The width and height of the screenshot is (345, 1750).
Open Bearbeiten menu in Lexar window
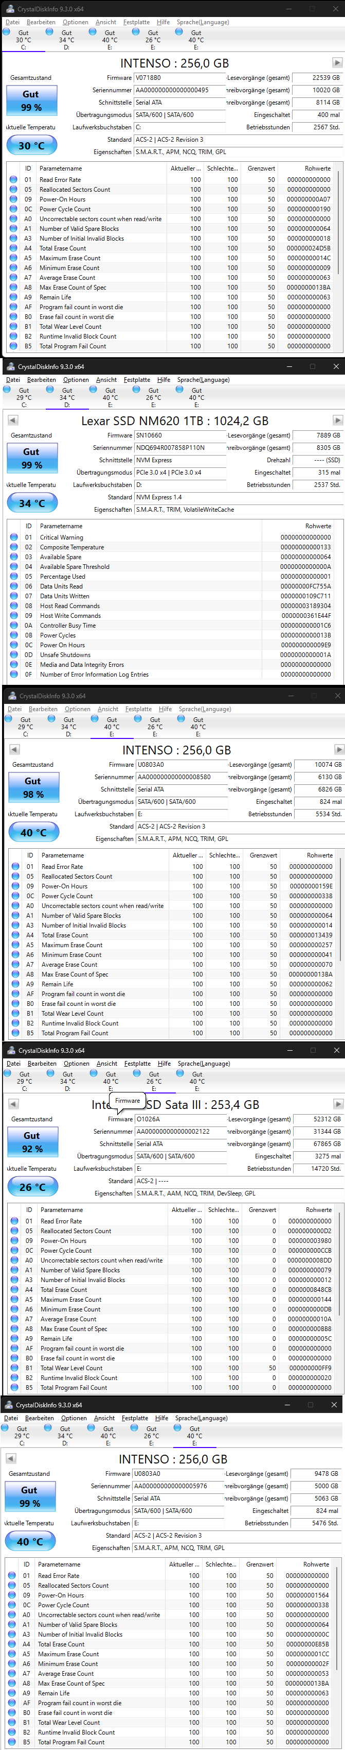coord(42,379)
